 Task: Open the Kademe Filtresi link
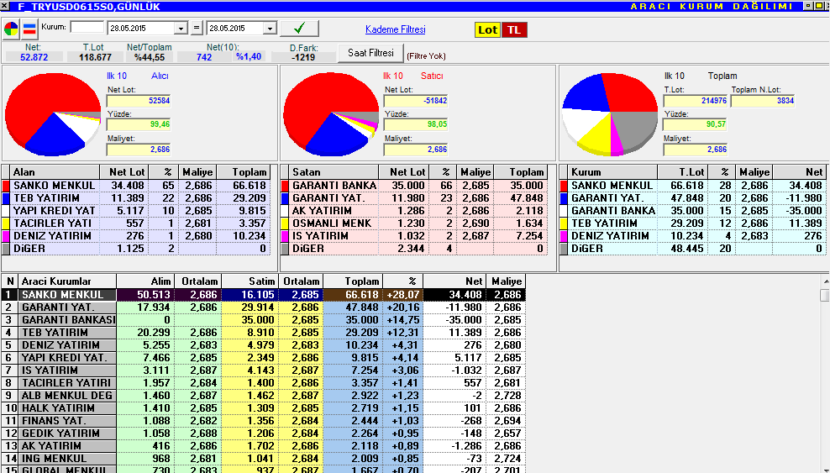pyautogui.click(x=396, y=29)
